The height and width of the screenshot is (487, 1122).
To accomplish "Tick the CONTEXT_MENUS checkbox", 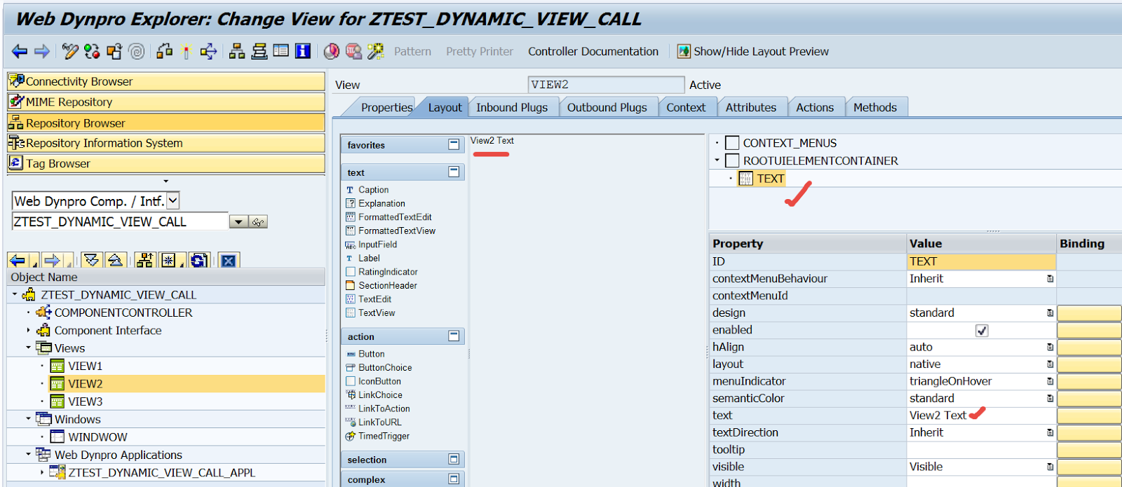I will pos(732,143).
